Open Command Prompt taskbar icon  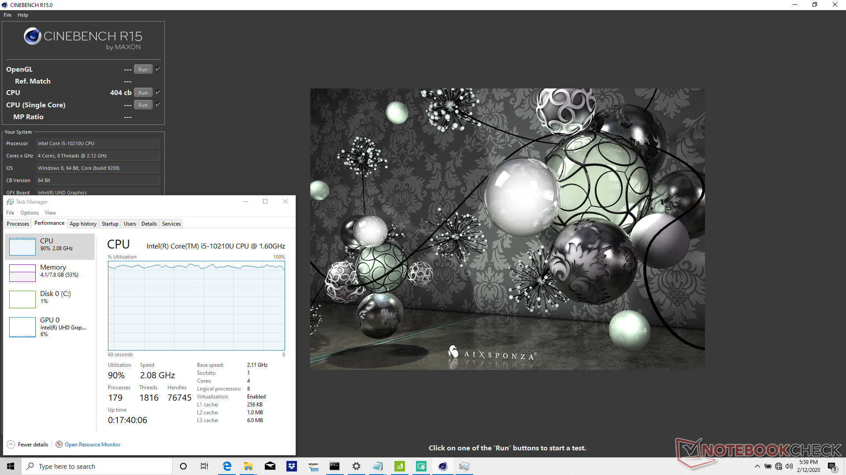point(335,466)
